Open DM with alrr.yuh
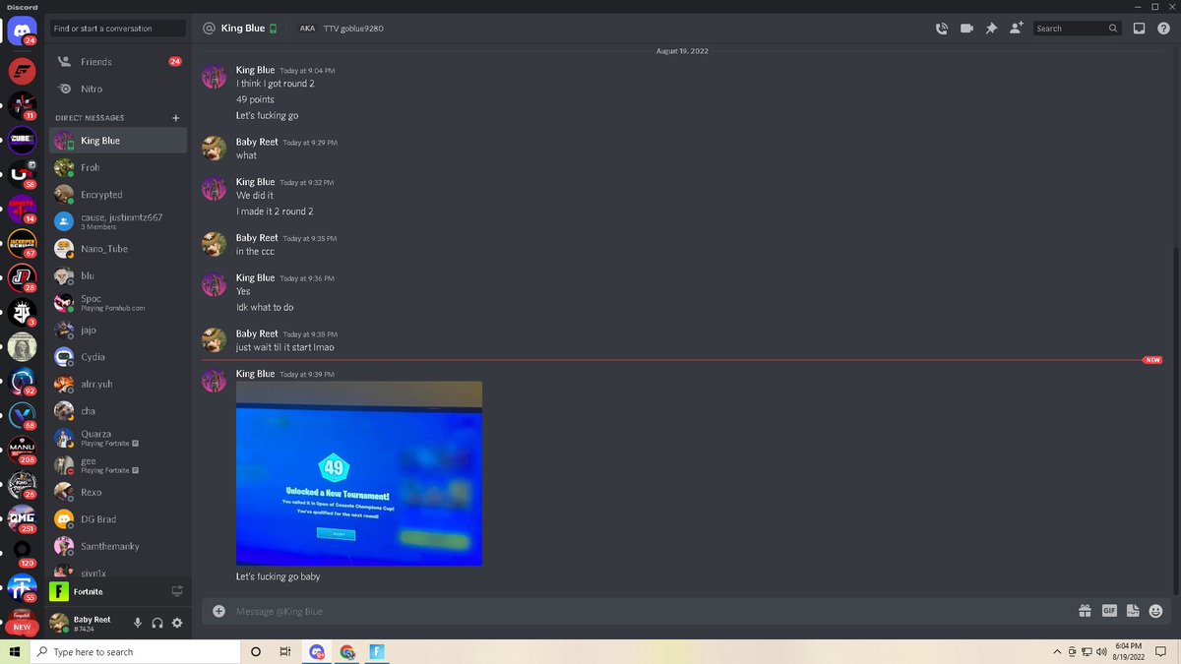The width and height of the screenshot is (1181, 664). click(x=118, y=384)
